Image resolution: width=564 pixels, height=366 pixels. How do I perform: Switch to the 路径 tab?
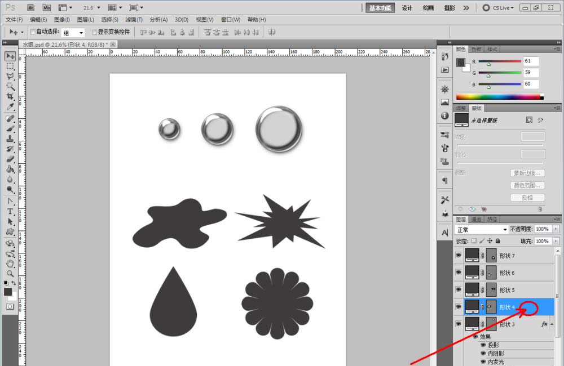[x=492, y=220]
